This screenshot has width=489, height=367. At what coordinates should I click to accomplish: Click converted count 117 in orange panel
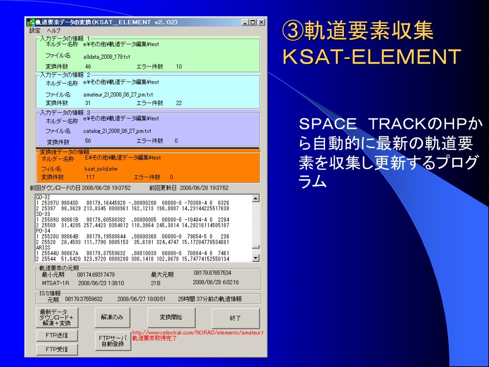pyautogui.click(x=90, y=177)
